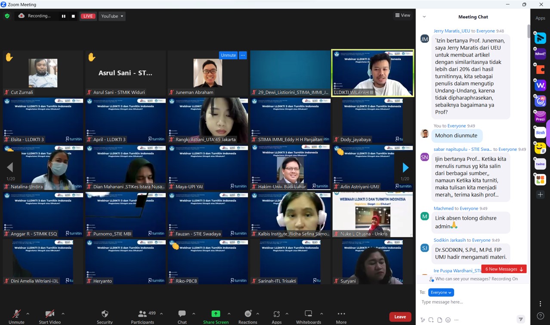The width and height of the screenshot is (550, 325).
Task: Change chat recipient via the Everyone dropdown
Action: (x=441, y=292)
